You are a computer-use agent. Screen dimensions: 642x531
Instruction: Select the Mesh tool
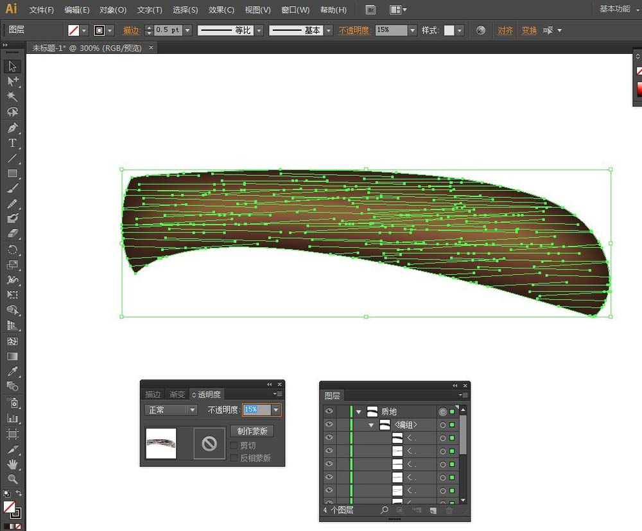pos(12,341)
